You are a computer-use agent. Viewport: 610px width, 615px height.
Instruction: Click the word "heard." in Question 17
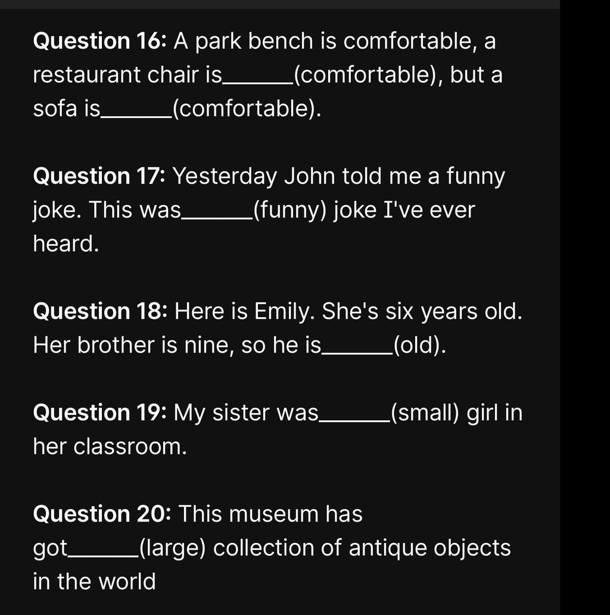(66, 243)
